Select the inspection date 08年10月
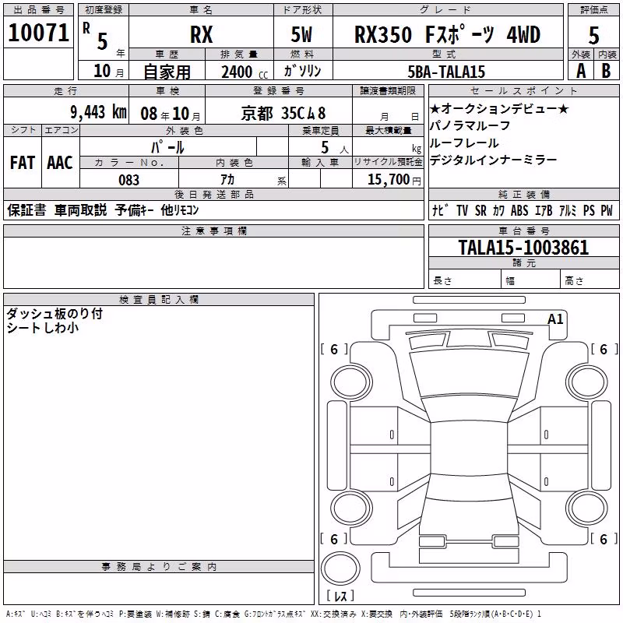This screenshot has height=623, width=623. [x=171, y=114]
